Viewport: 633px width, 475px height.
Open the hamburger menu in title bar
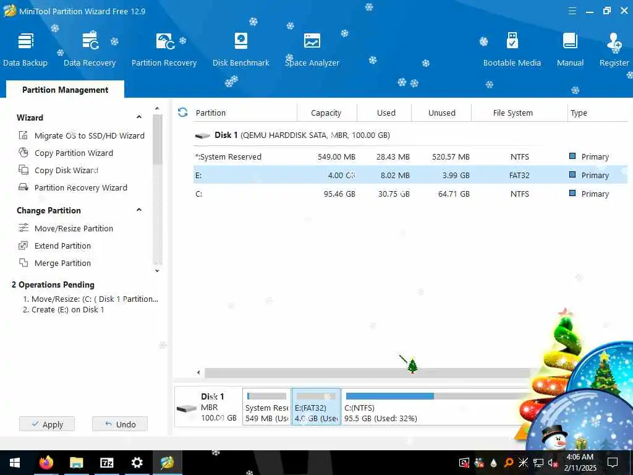tap(572, 11)
